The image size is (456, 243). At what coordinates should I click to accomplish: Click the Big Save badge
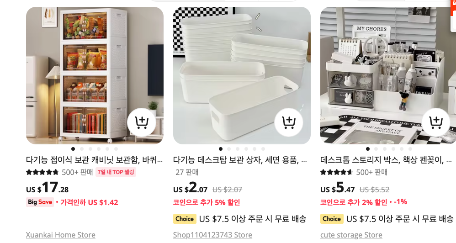point(40,202)
